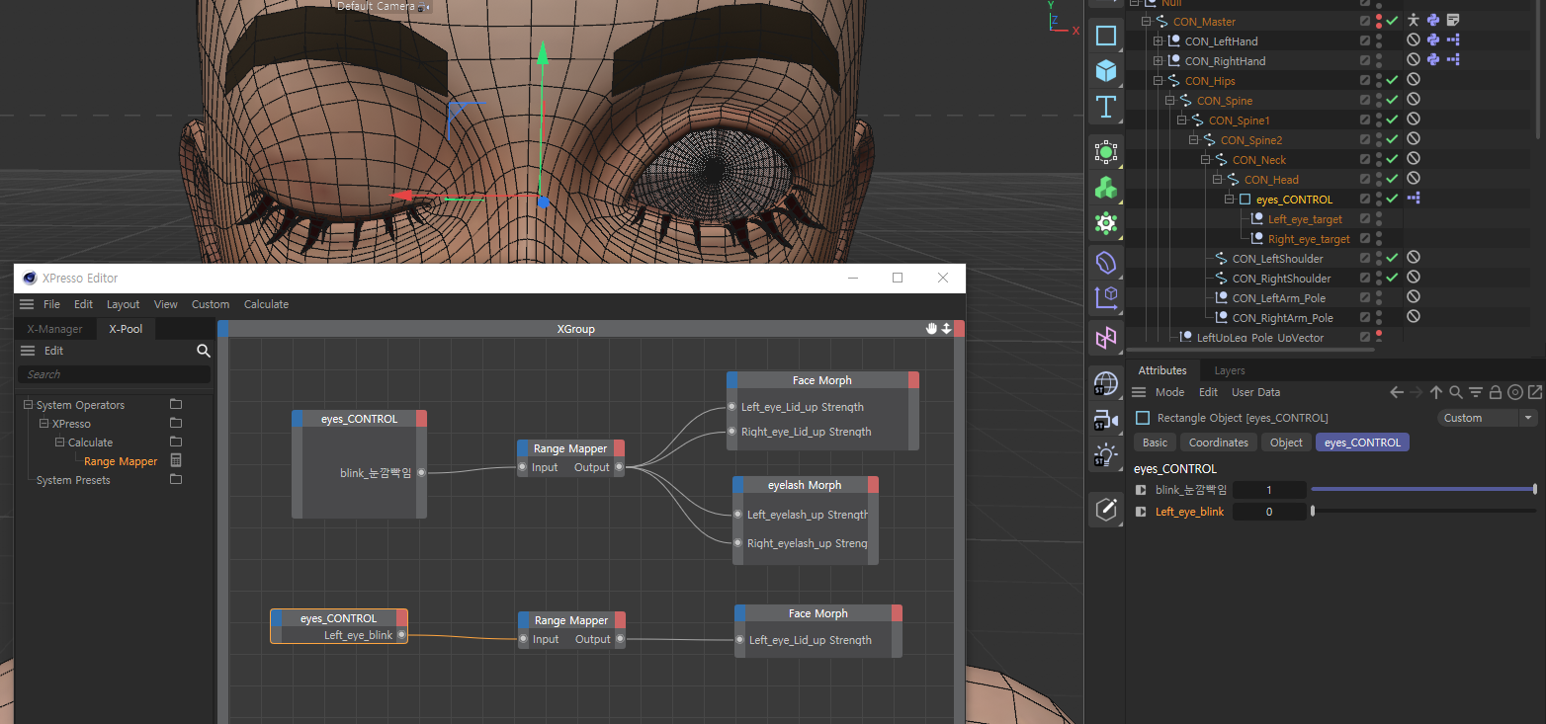Click the green gear effector icon
Viewport: 1546px width, 724px height.
pyautogui.click(x=1105, y=223)
